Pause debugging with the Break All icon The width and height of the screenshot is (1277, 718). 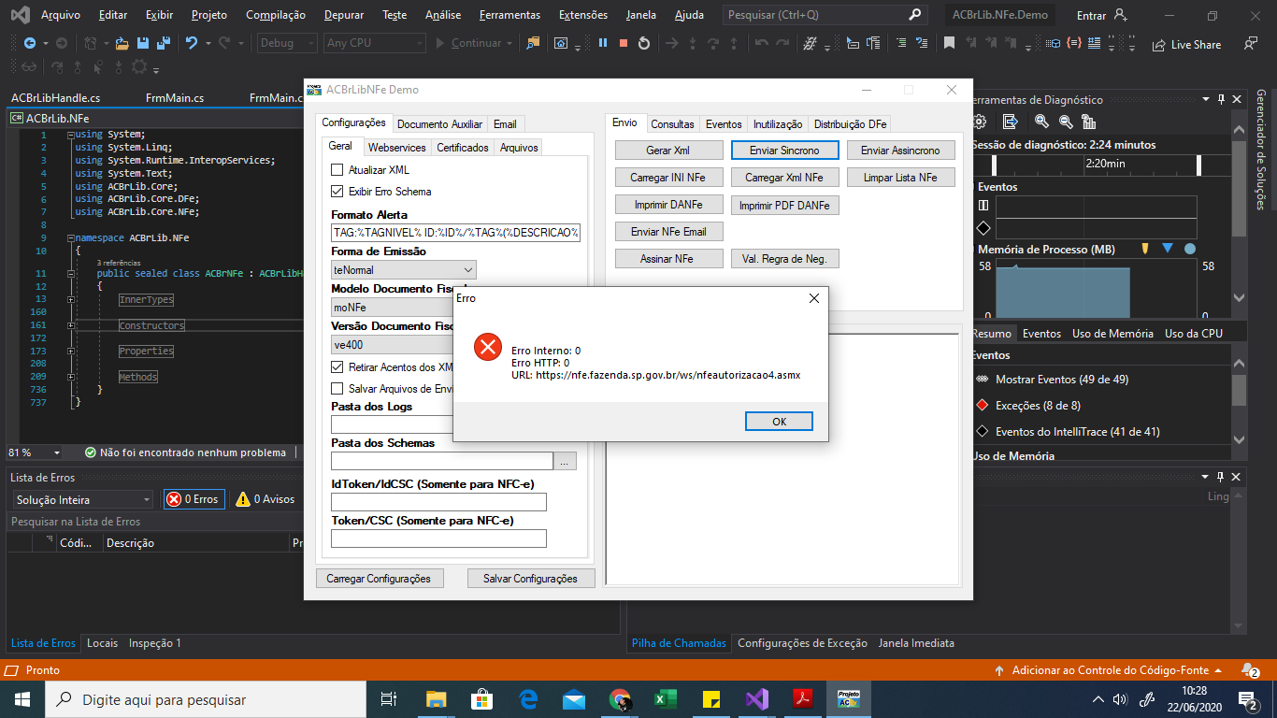(x=603, y=43)
